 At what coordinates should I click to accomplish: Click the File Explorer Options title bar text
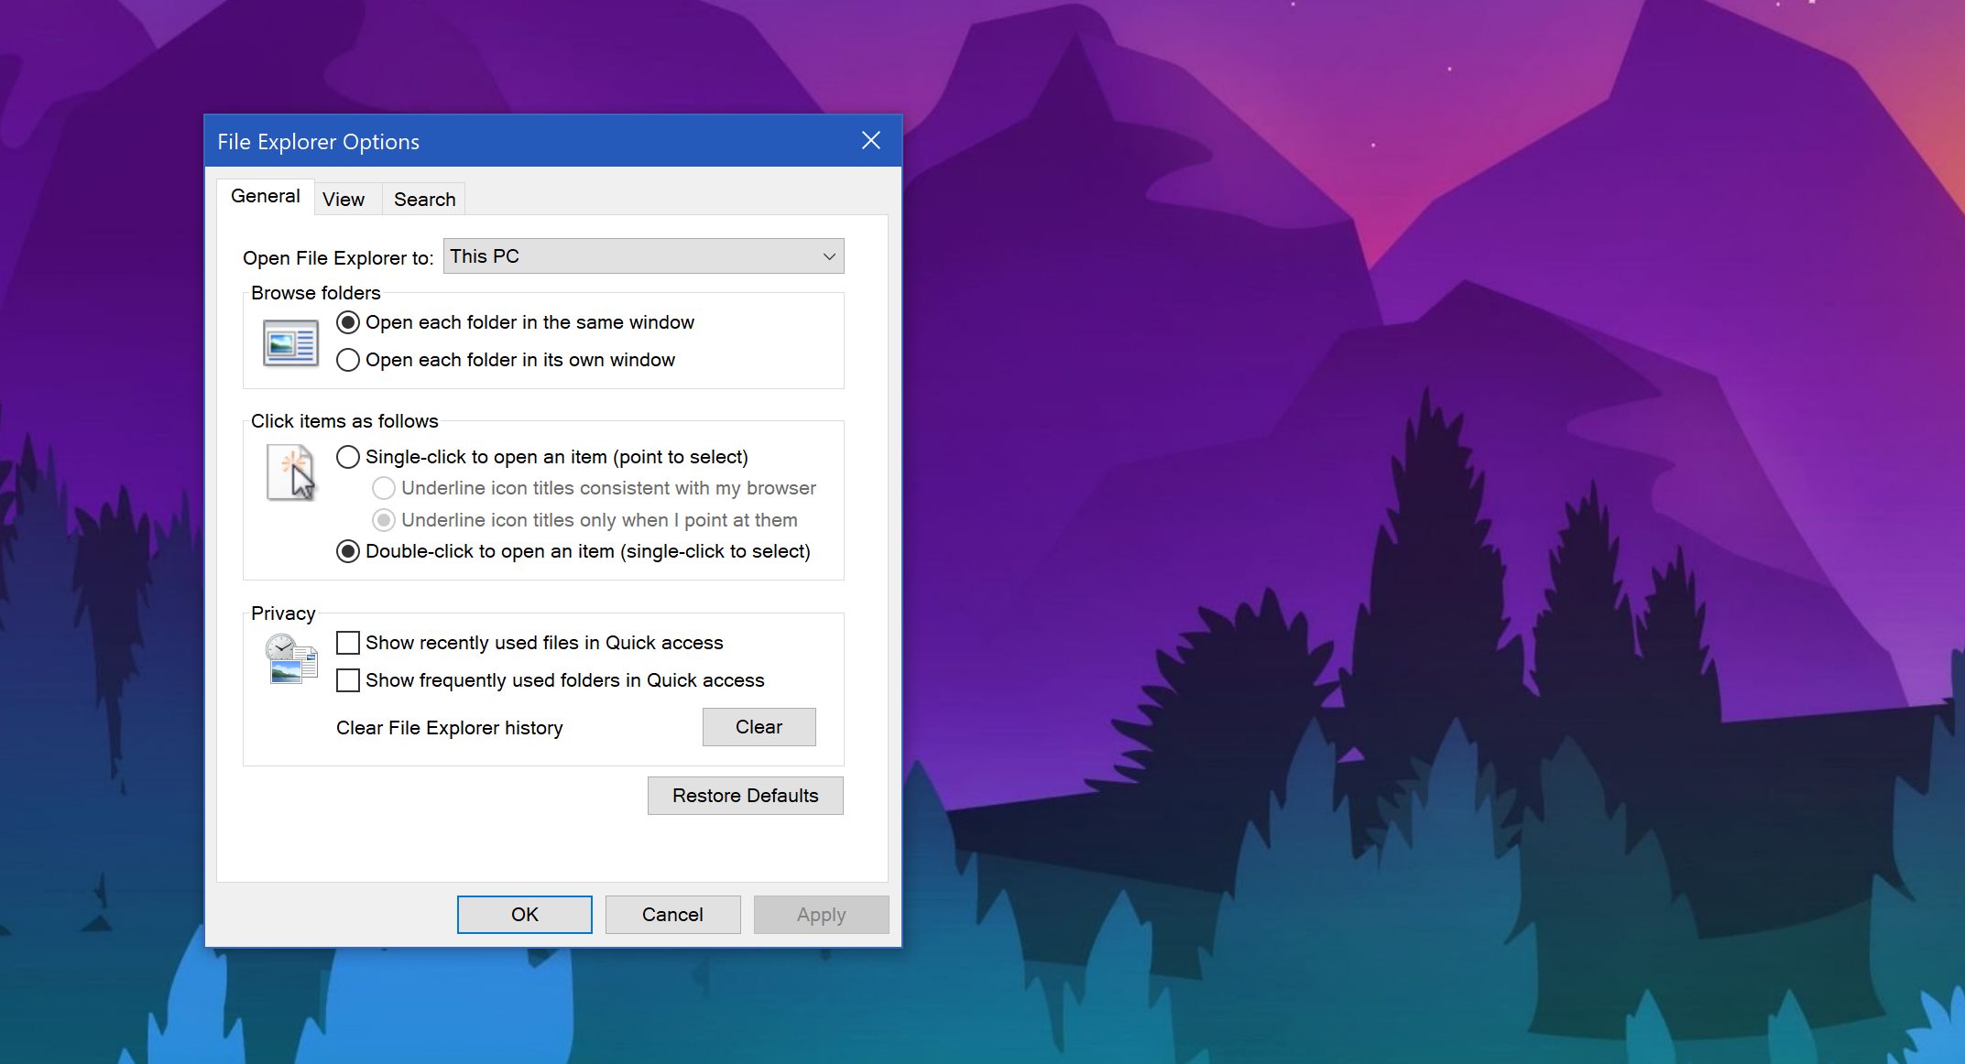[318, 142]
